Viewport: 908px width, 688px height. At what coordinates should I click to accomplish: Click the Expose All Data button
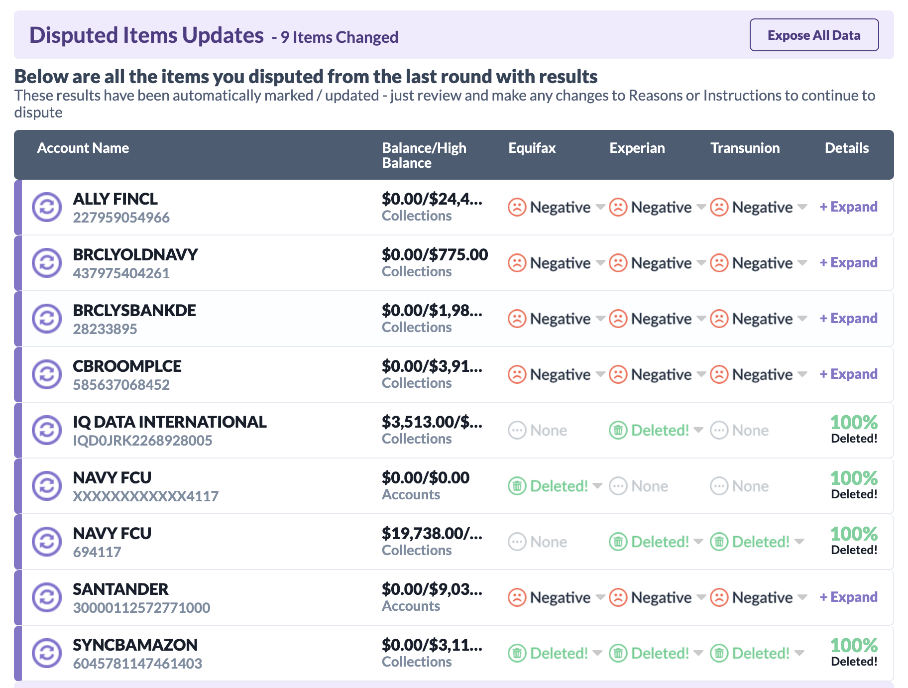point(814,35)
